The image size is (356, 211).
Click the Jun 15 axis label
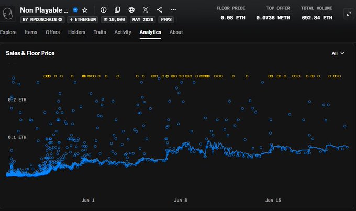point(273,200)
